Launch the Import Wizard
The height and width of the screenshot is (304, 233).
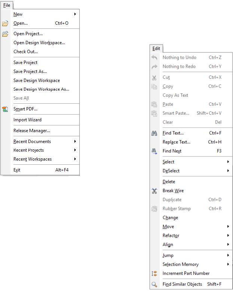pyautogui.click(x=27, y=120)
